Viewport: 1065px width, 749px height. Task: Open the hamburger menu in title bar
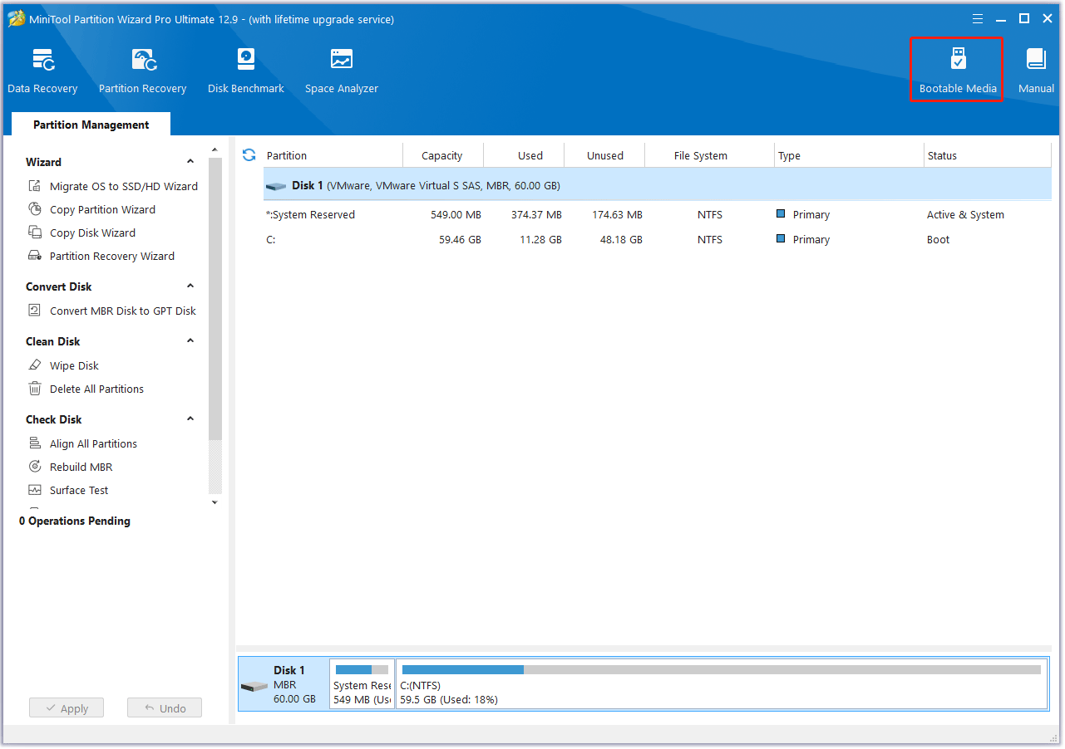point(978,19)
